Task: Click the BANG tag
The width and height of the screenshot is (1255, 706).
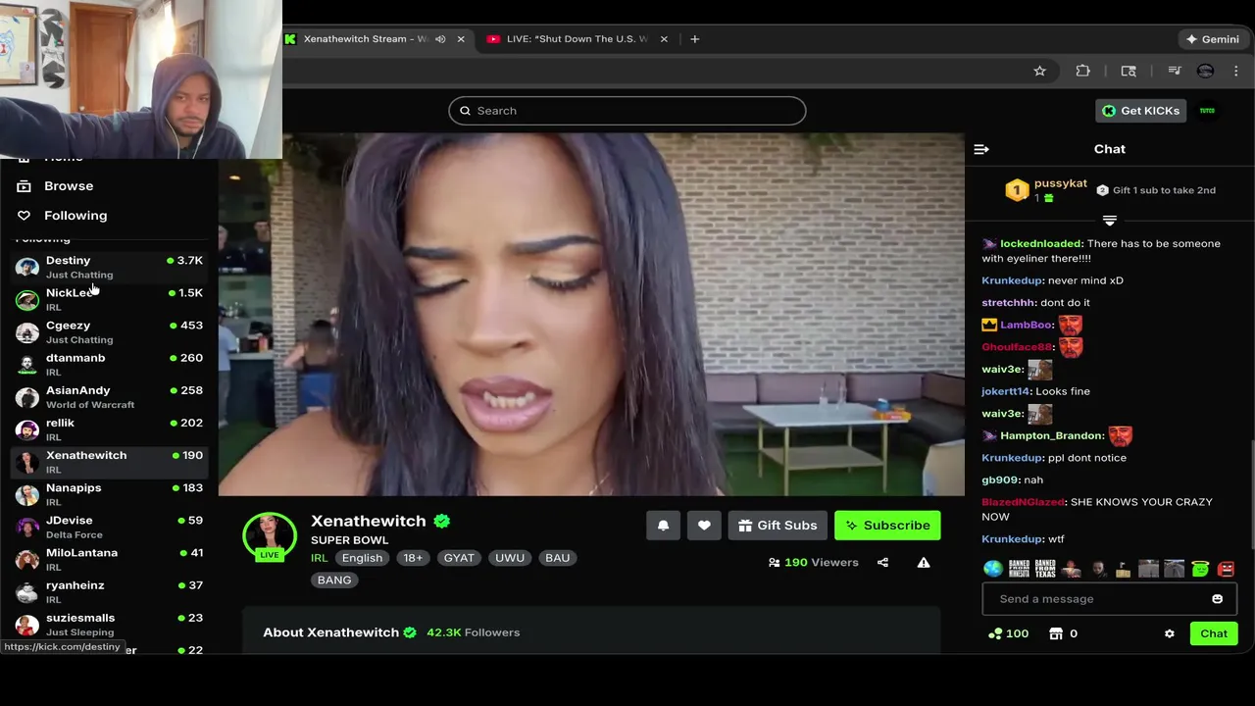Action: click(x=334, y=580)
